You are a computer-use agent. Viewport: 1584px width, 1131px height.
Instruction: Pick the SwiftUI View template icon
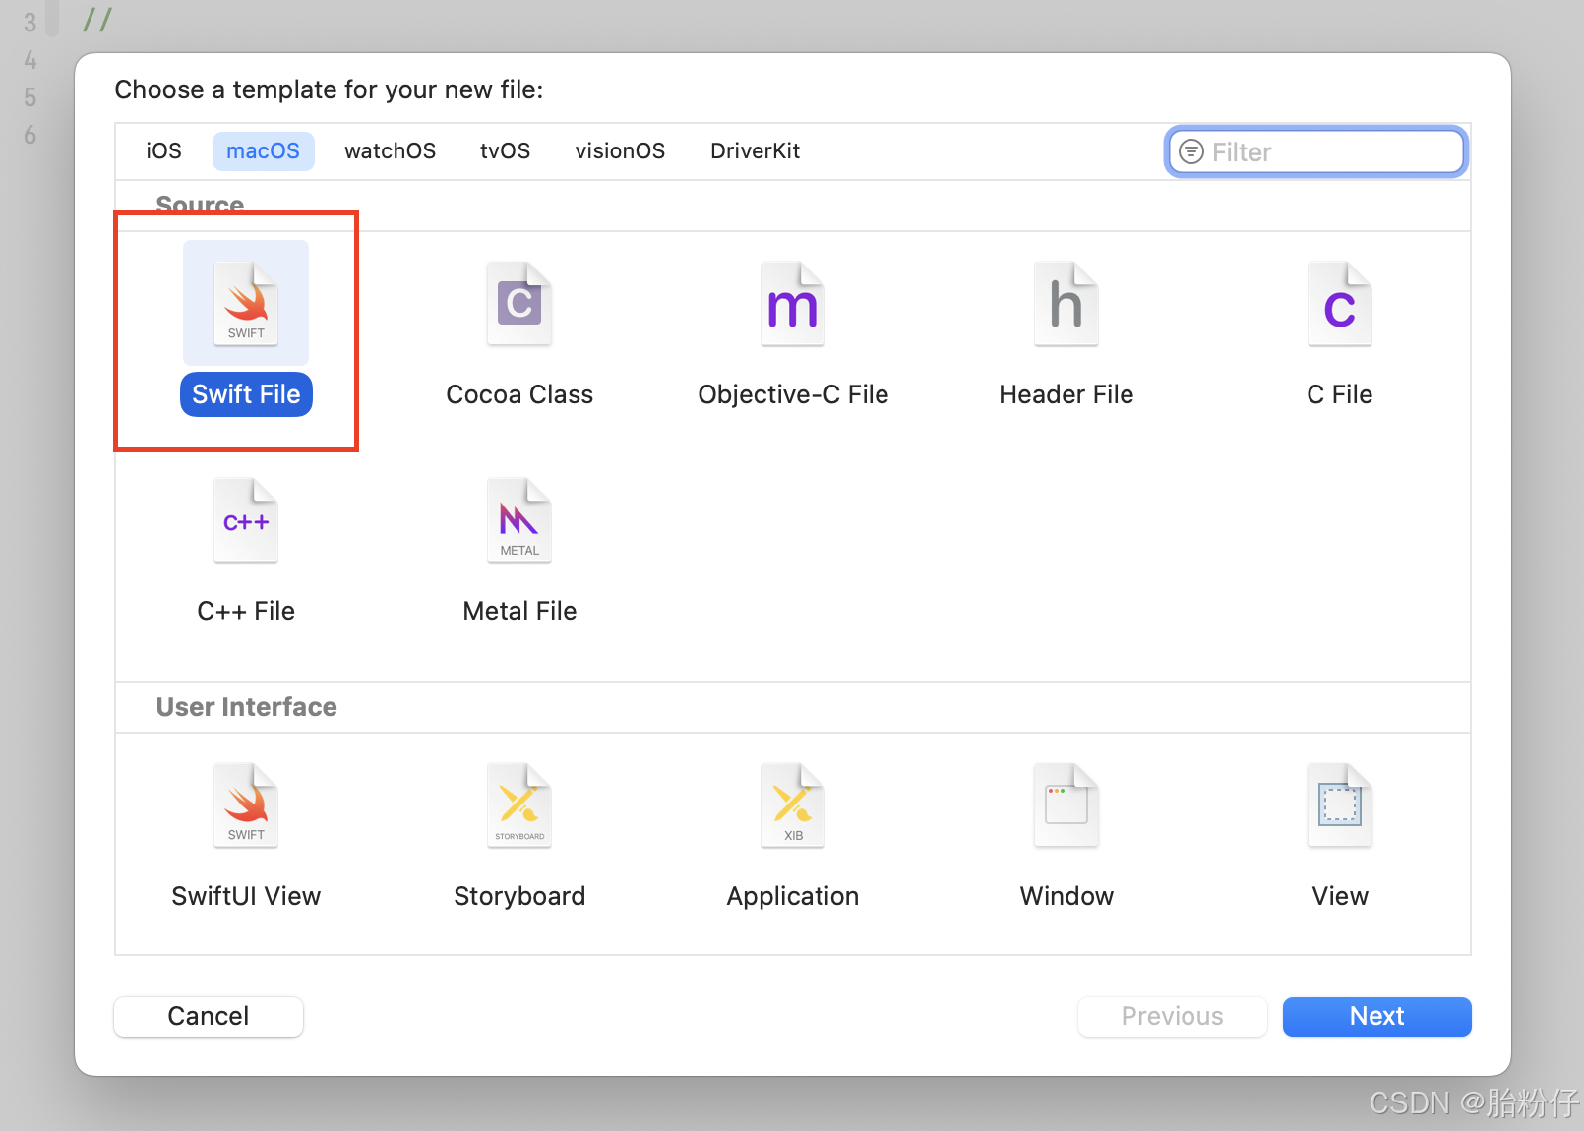tap(246, 804)
